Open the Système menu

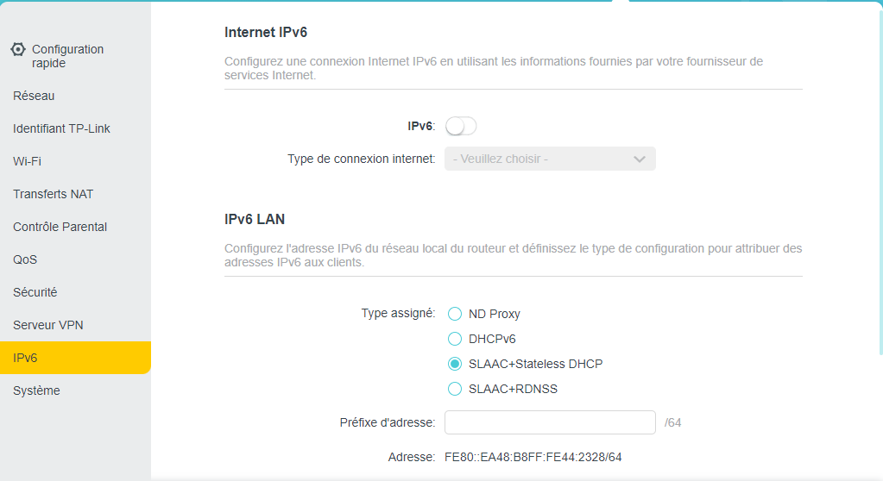click(x=36, y=390)
